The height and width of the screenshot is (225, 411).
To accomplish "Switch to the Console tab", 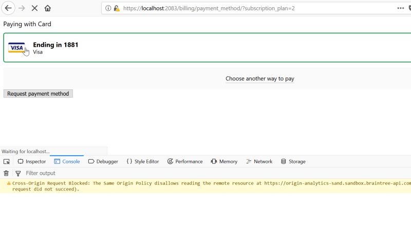I will coord(67,161).
